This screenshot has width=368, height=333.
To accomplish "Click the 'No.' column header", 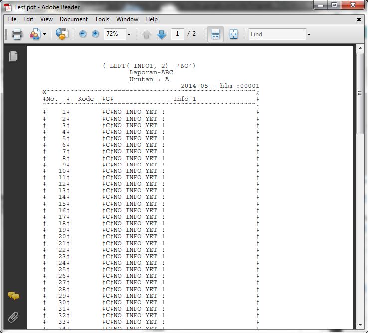I will point(52,99).
